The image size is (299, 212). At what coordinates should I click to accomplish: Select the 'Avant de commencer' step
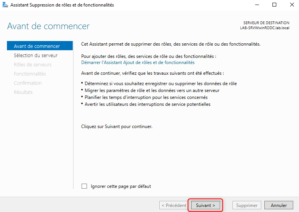[40, 46]
